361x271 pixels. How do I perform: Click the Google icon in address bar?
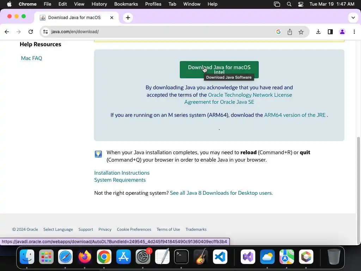click(279, 32)
